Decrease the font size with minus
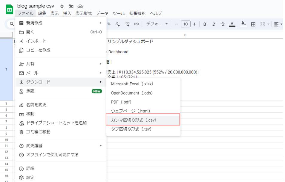 tap(176, 24)
